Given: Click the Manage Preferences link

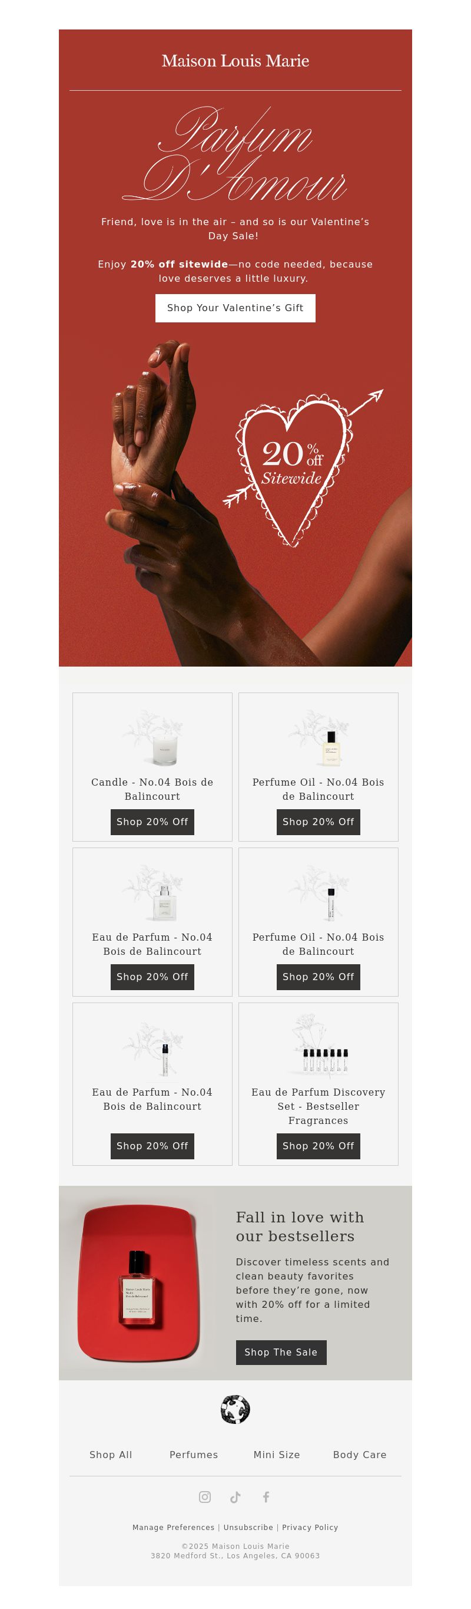Looking at the screenshot, I should [174, 1527].
